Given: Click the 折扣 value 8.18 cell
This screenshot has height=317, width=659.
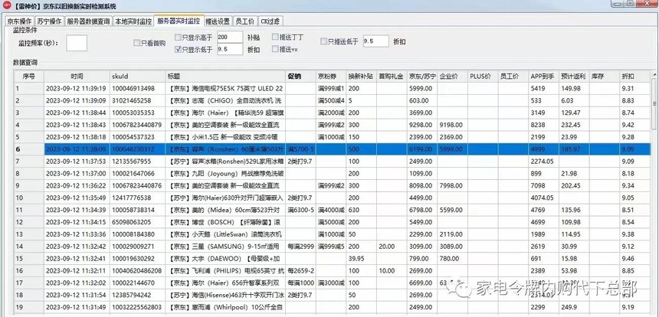Looking at the screenshot, I should (x=634, y=173).
